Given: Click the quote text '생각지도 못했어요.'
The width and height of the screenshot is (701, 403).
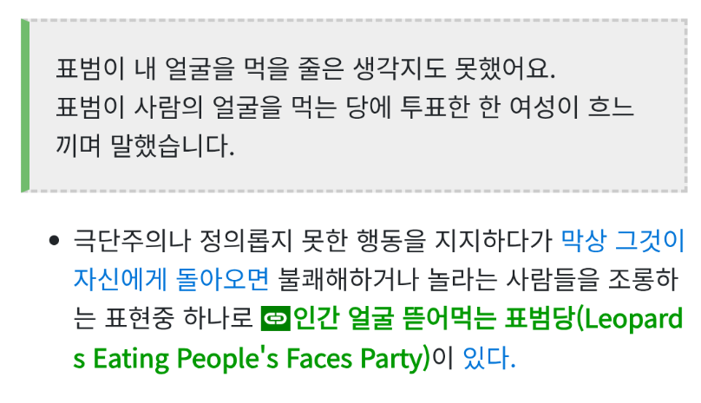Looking at the screenshot, I should 454,68.
